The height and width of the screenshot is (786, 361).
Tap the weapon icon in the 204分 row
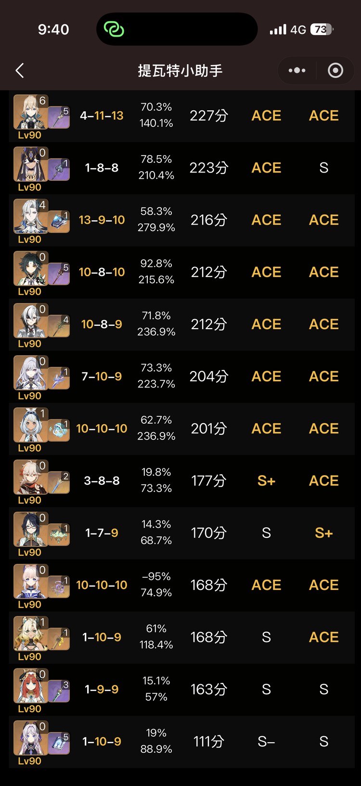point(59,378)
